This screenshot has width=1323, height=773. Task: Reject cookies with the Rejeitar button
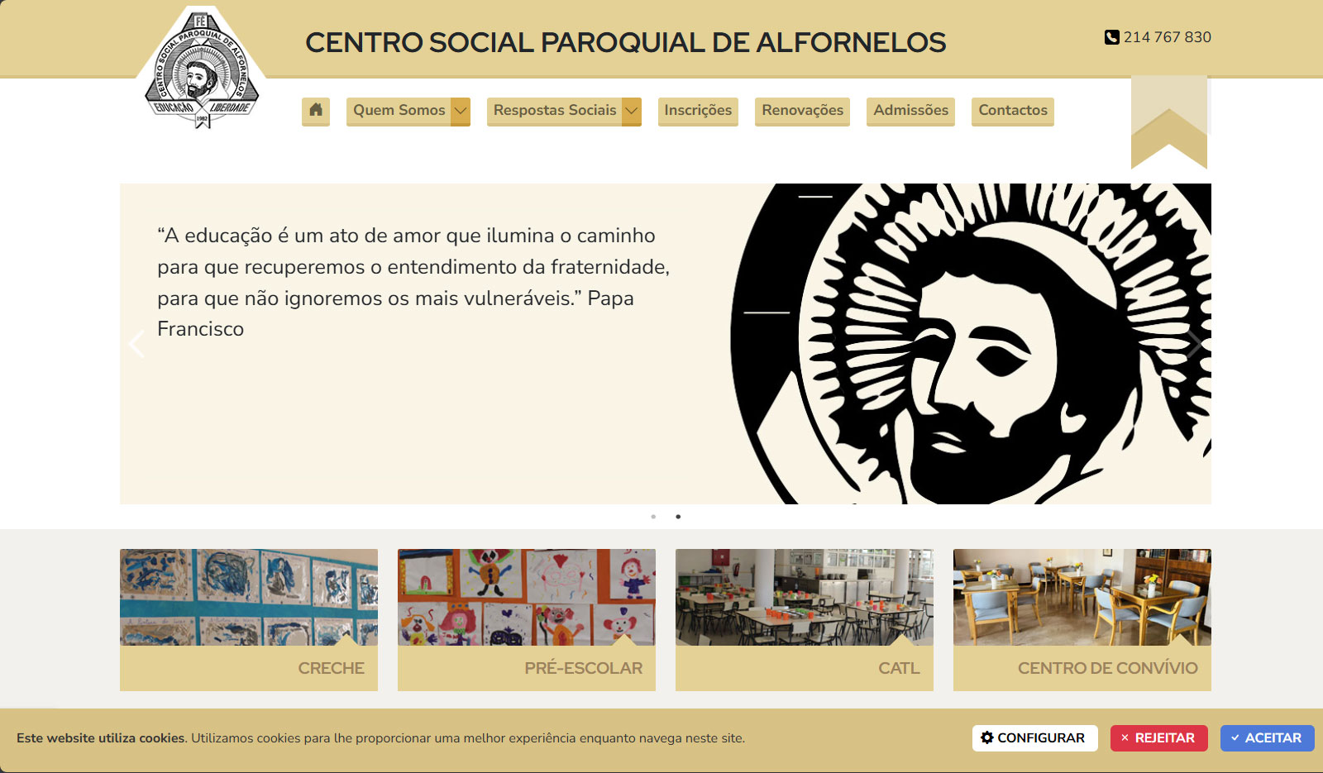pyautogui.click(x=1159, y=737)
